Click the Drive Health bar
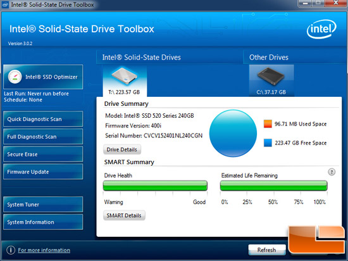The width and height of the screenshot is (348, 261). tap(155, 186)
